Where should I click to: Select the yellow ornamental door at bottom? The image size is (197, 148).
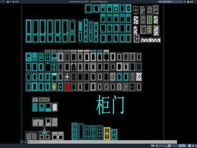[107, 134]
